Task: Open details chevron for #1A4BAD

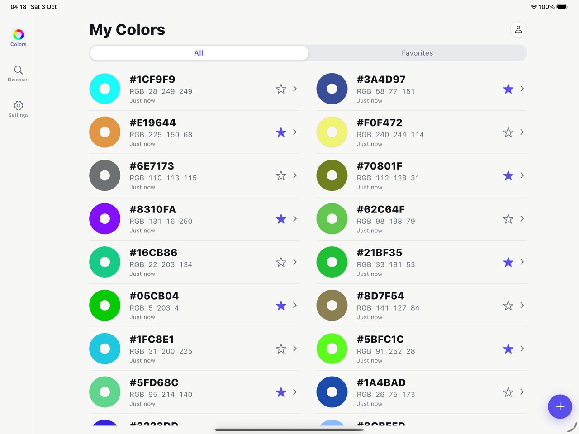Action: tap(522, 392)
